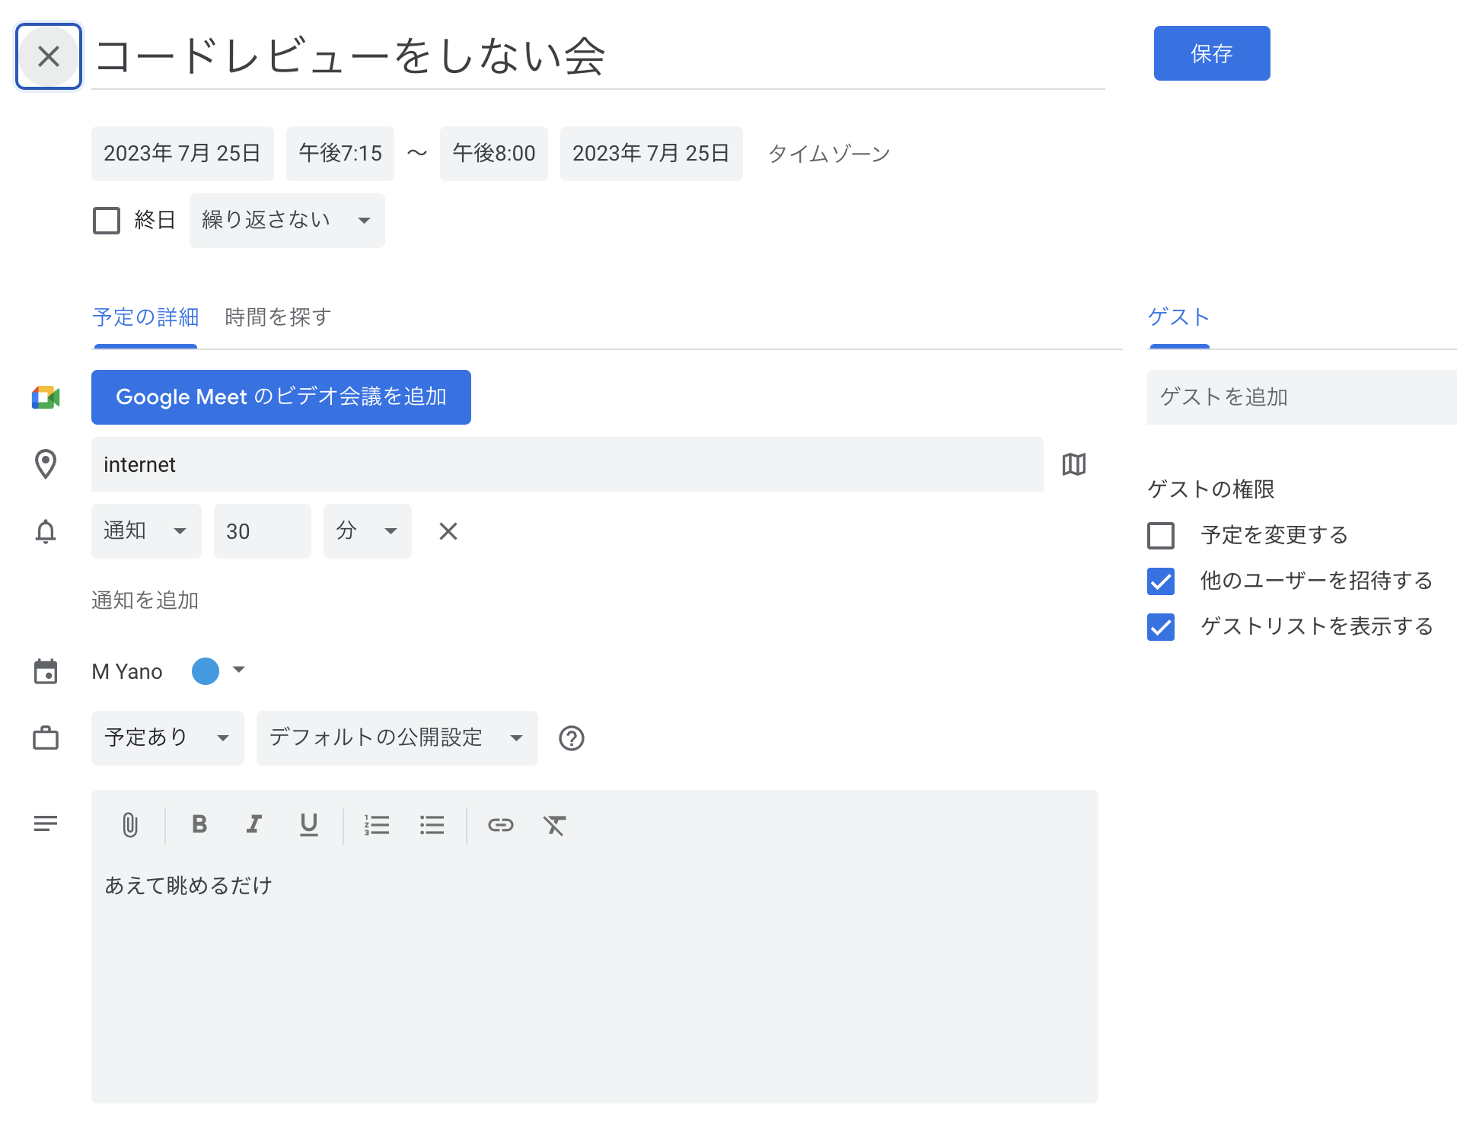Open the 繰り返さない recurrence dropdown
This screenshot has height=1137, width=1457.
click(x=287, y=221)
